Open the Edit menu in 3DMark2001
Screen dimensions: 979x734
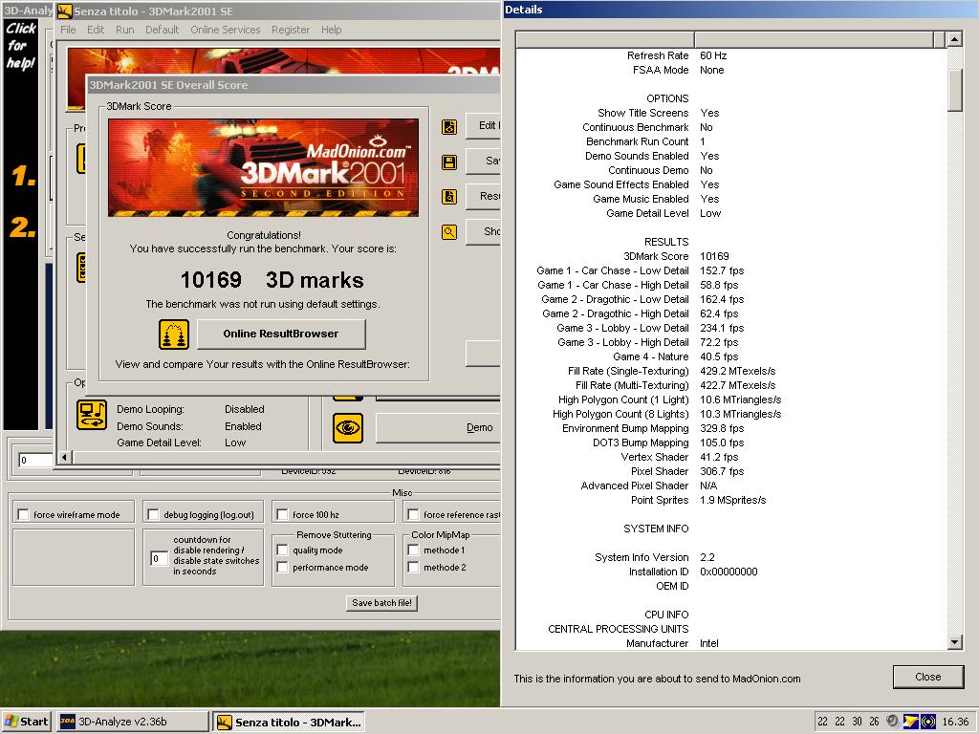tap(96, 30)
